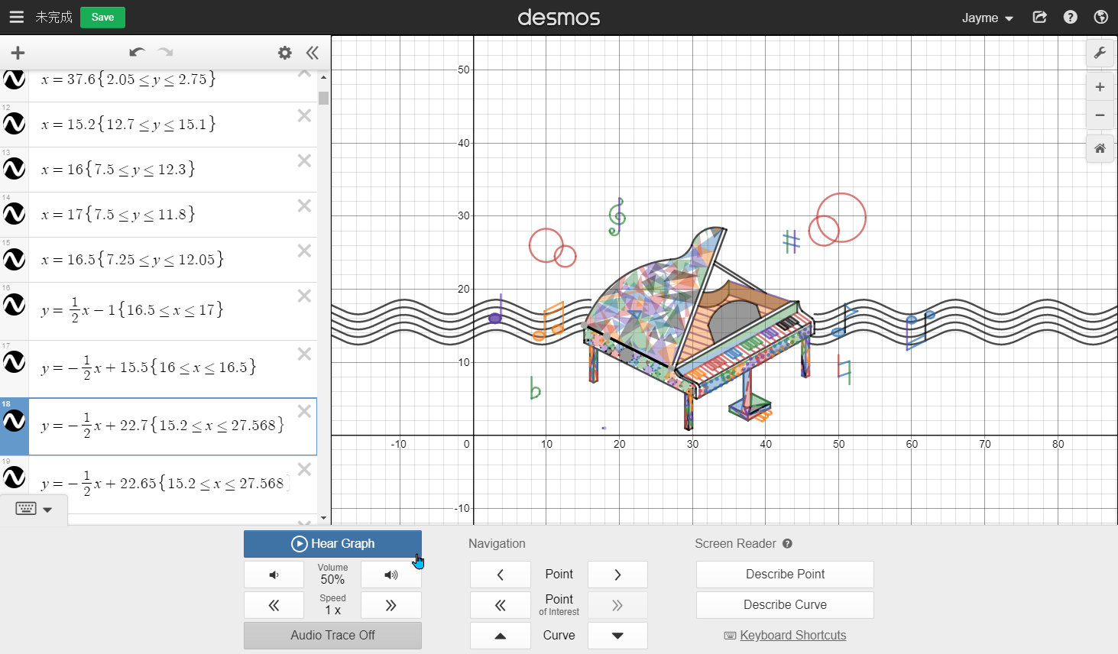Image resolution: width=1118 pixels, height=654 pixels.
Task: Turn Audio Trace off
Action: pyautogui.click(x=332, y=635)
